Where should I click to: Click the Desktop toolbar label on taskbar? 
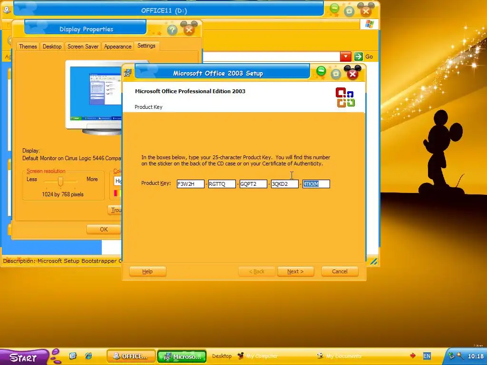pos(222,356)
